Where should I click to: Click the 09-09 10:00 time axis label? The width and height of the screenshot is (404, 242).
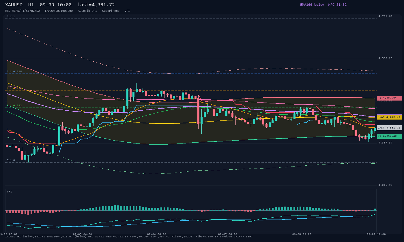(376, 234)
